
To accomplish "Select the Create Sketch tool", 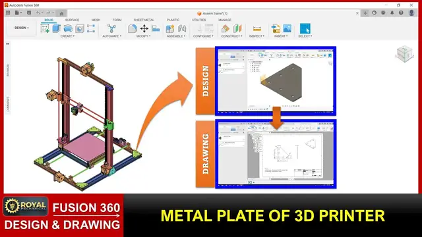I will pos(45,28).
